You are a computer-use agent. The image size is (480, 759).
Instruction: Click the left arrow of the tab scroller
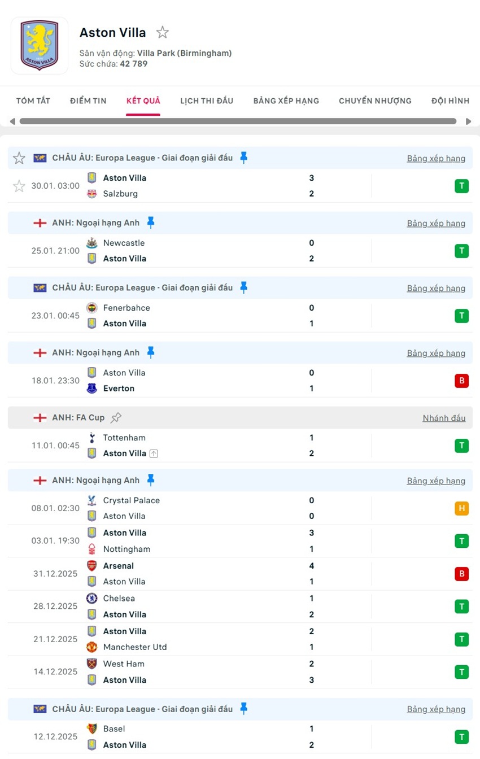pyautogui.click(x=12, y=120)
